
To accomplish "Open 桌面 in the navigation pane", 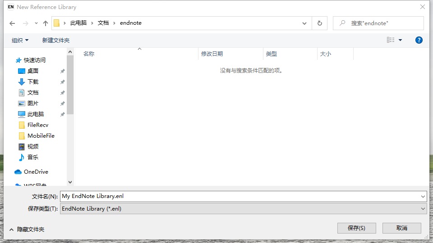I will [33, 71].
